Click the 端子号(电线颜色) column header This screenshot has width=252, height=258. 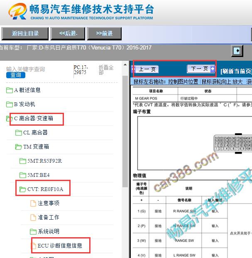pos(141,189)
